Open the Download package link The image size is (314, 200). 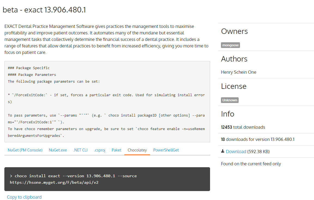tap(236, 151)
